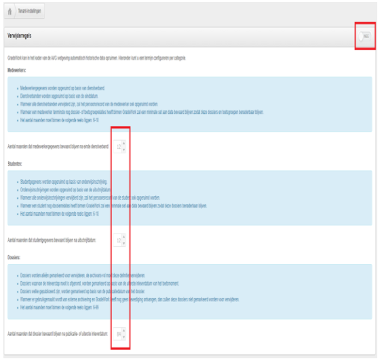Increase dossier retention months with up arrow
The height and width of the screenshot is (363, 382).
[x=123, y=330]
